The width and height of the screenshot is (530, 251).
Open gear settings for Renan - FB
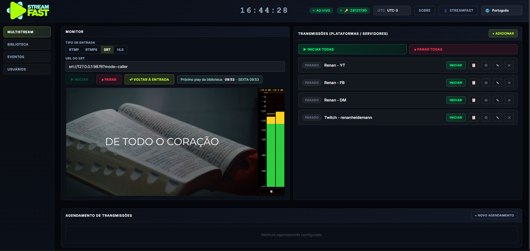point(486,83)
